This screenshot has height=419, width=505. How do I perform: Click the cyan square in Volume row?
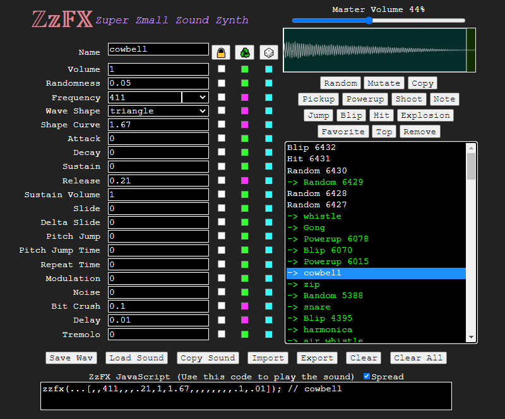point(269,69)
